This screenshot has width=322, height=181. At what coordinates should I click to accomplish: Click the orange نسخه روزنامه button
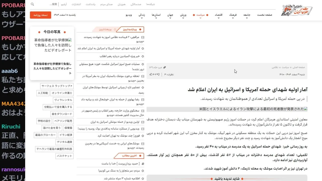[41, 15]
